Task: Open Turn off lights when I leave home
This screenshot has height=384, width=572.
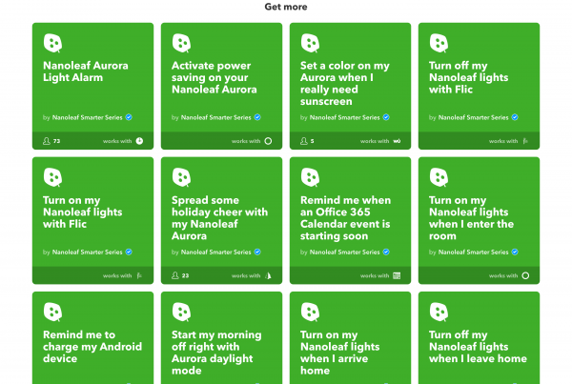Action: (x=479, y=337)
